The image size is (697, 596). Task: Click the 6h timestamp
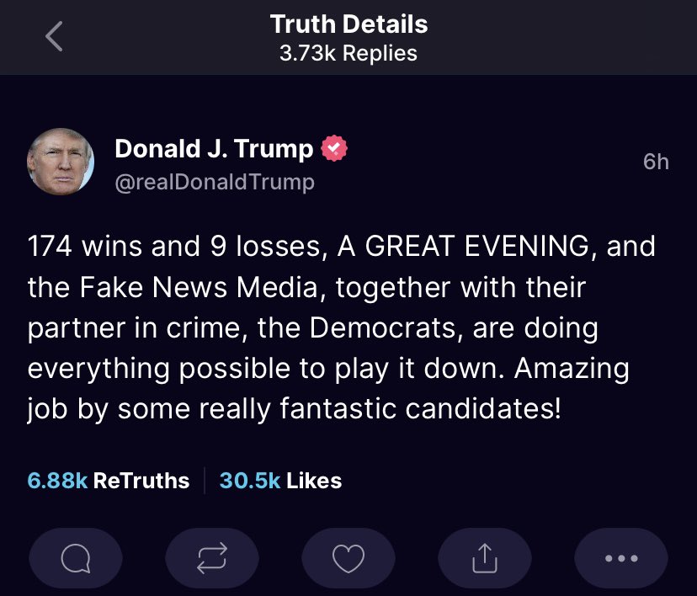[x=656, y=162]
